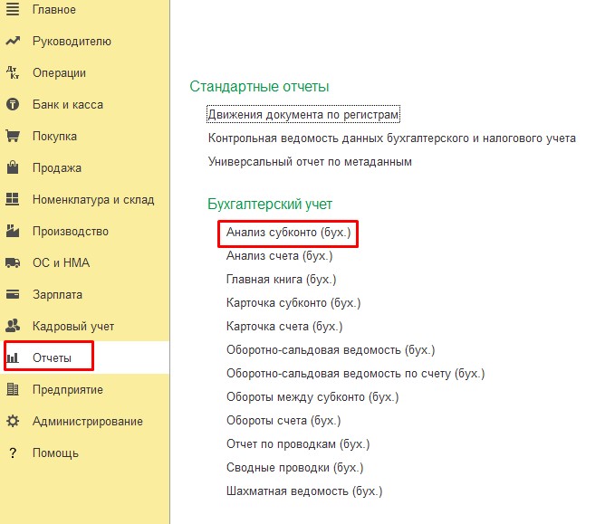Click the truck icon for ОС и НМА
The width and height of the screenshot is (605, 524).
tap(13, 262)
